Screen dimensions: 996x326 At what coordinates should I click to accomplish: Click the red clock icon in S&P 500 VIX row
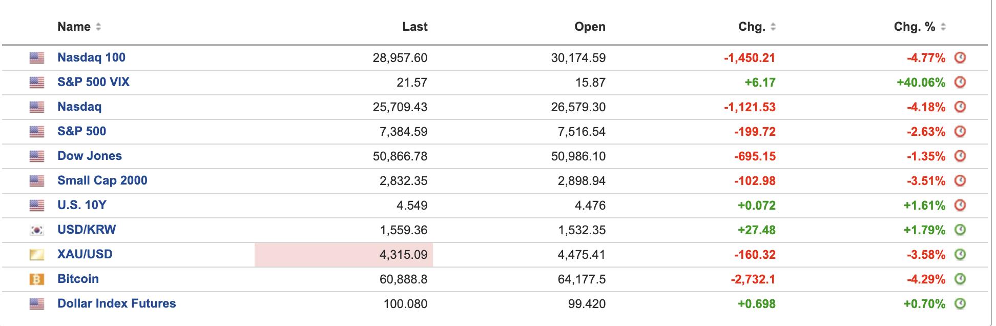(960, 82)
